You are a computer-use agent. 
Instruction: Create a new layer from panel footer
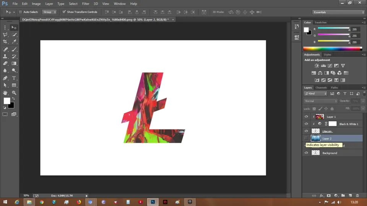point(350,195)
